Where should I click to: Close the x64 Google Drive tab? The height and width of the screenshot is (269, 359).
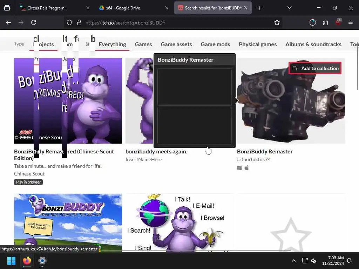click(x=167, y=8)
